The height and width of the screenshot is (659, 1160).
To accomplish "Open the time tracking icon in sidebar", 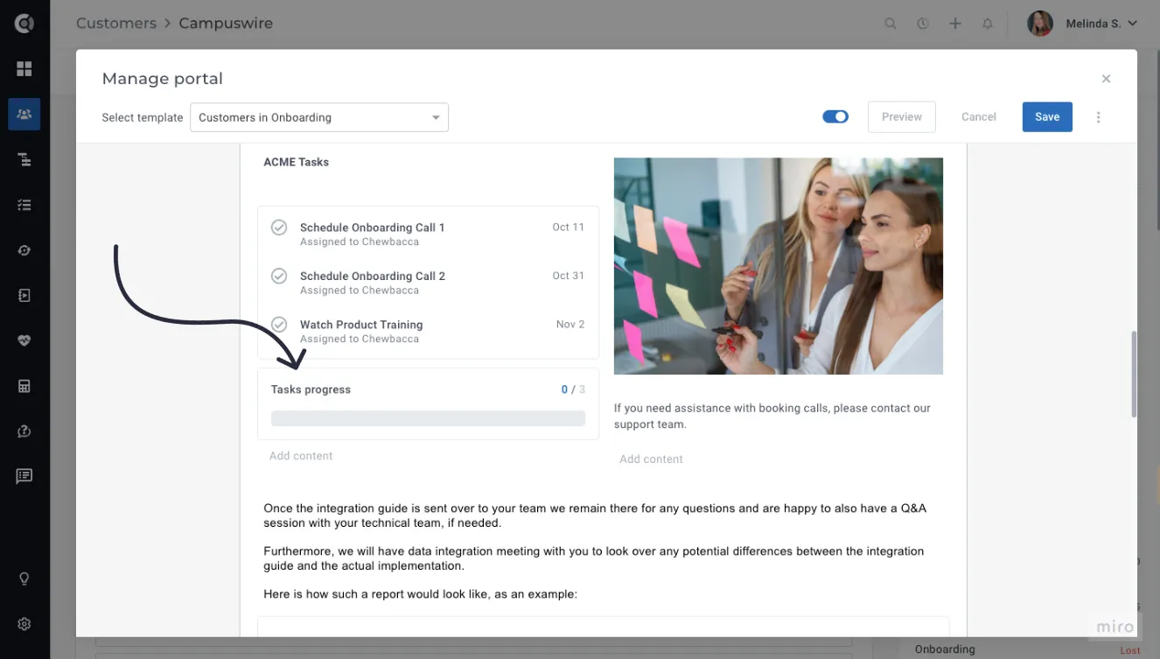I will point(24,431).
